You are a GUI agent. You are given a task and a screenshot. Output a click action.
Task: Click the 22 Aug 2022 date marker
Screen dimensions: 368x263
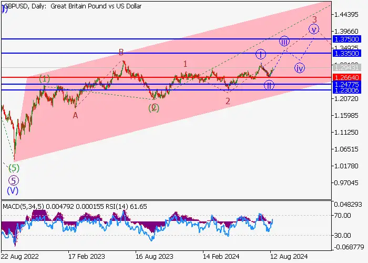[20, 256]
